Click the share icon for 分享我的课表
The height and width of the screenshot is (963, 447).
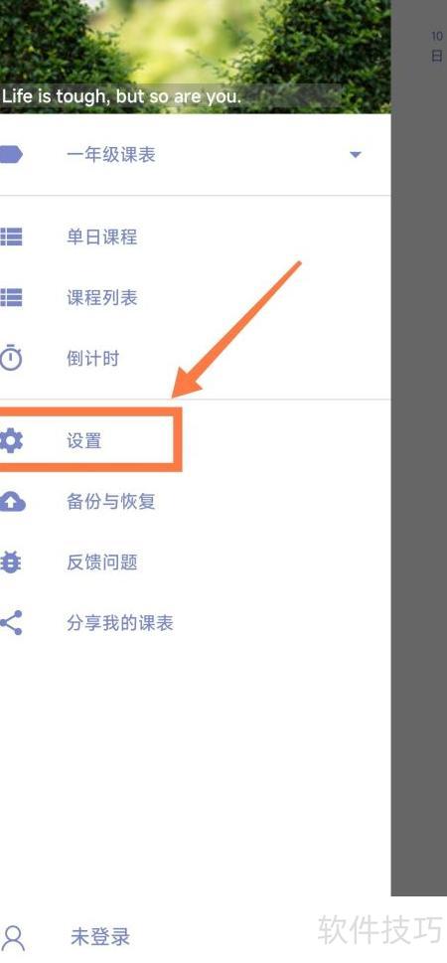coord(11,623)
